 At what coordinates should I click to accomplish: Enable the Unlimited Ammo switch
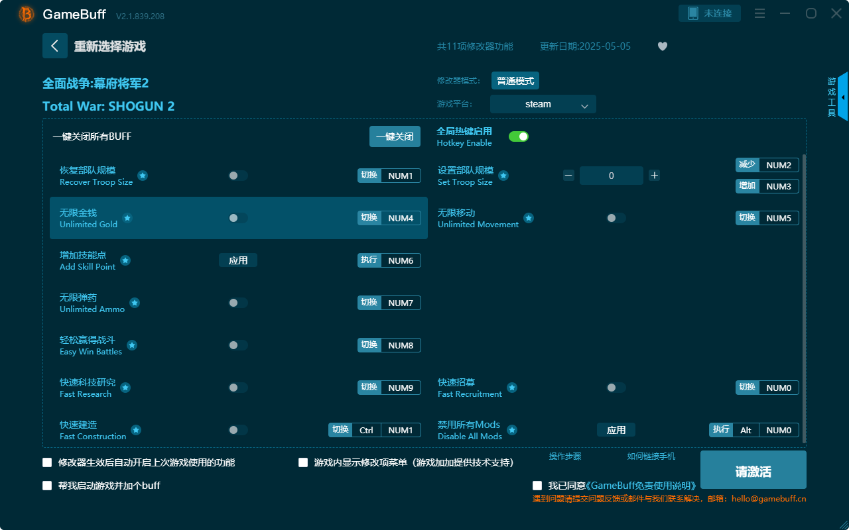237,302
